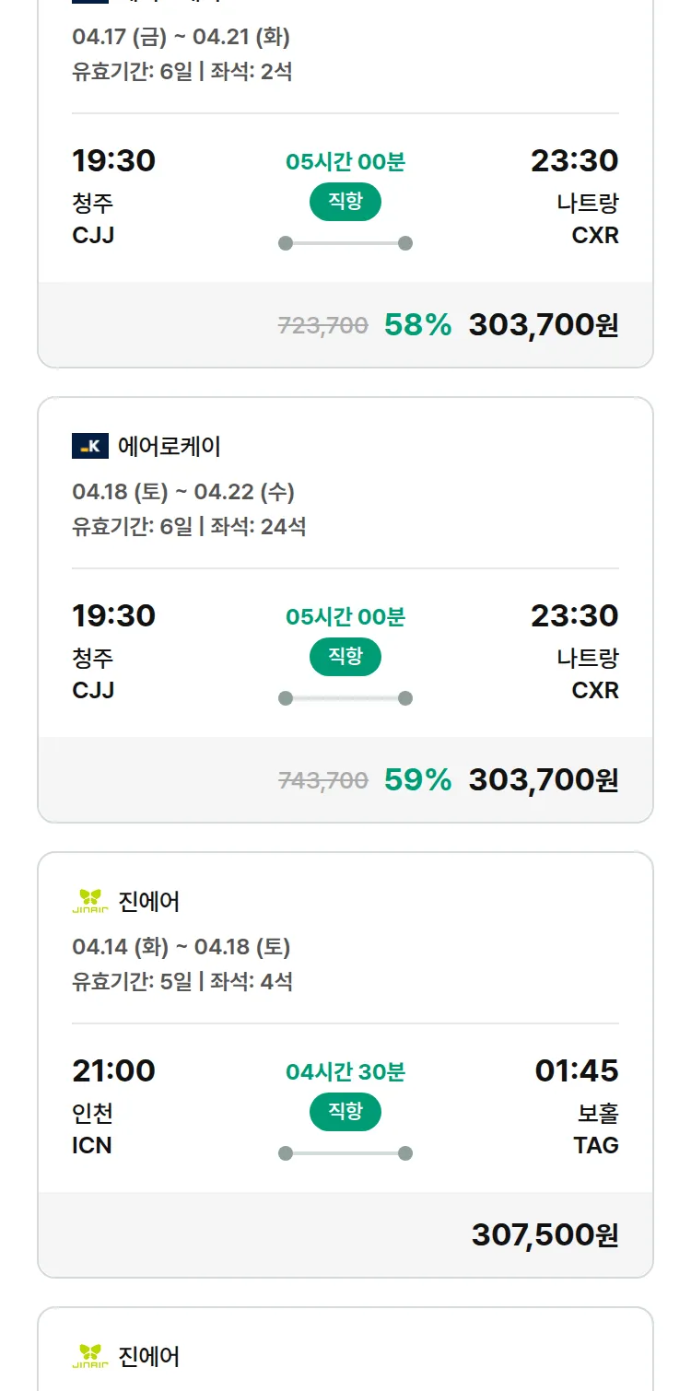The width and height of the screenshot is (691, 1391).
Task: Click the crossed-out 723,700 original price
Action: 322,326
